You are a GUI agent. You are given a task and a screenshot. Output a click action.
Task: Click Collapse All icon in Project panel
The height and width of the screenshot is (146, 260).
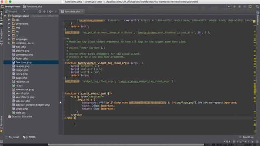(x=44, y=12)
